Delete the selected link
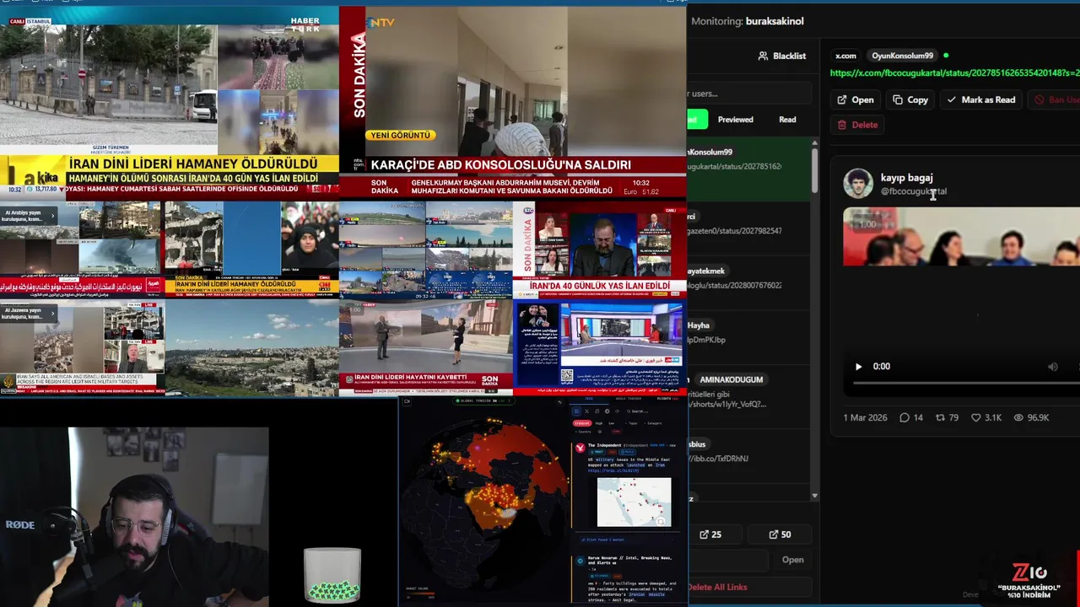This screenshot has width=1080, height=607. click(857, 125)
